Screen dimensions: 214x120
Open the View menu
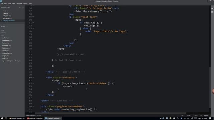click(14, 3)
